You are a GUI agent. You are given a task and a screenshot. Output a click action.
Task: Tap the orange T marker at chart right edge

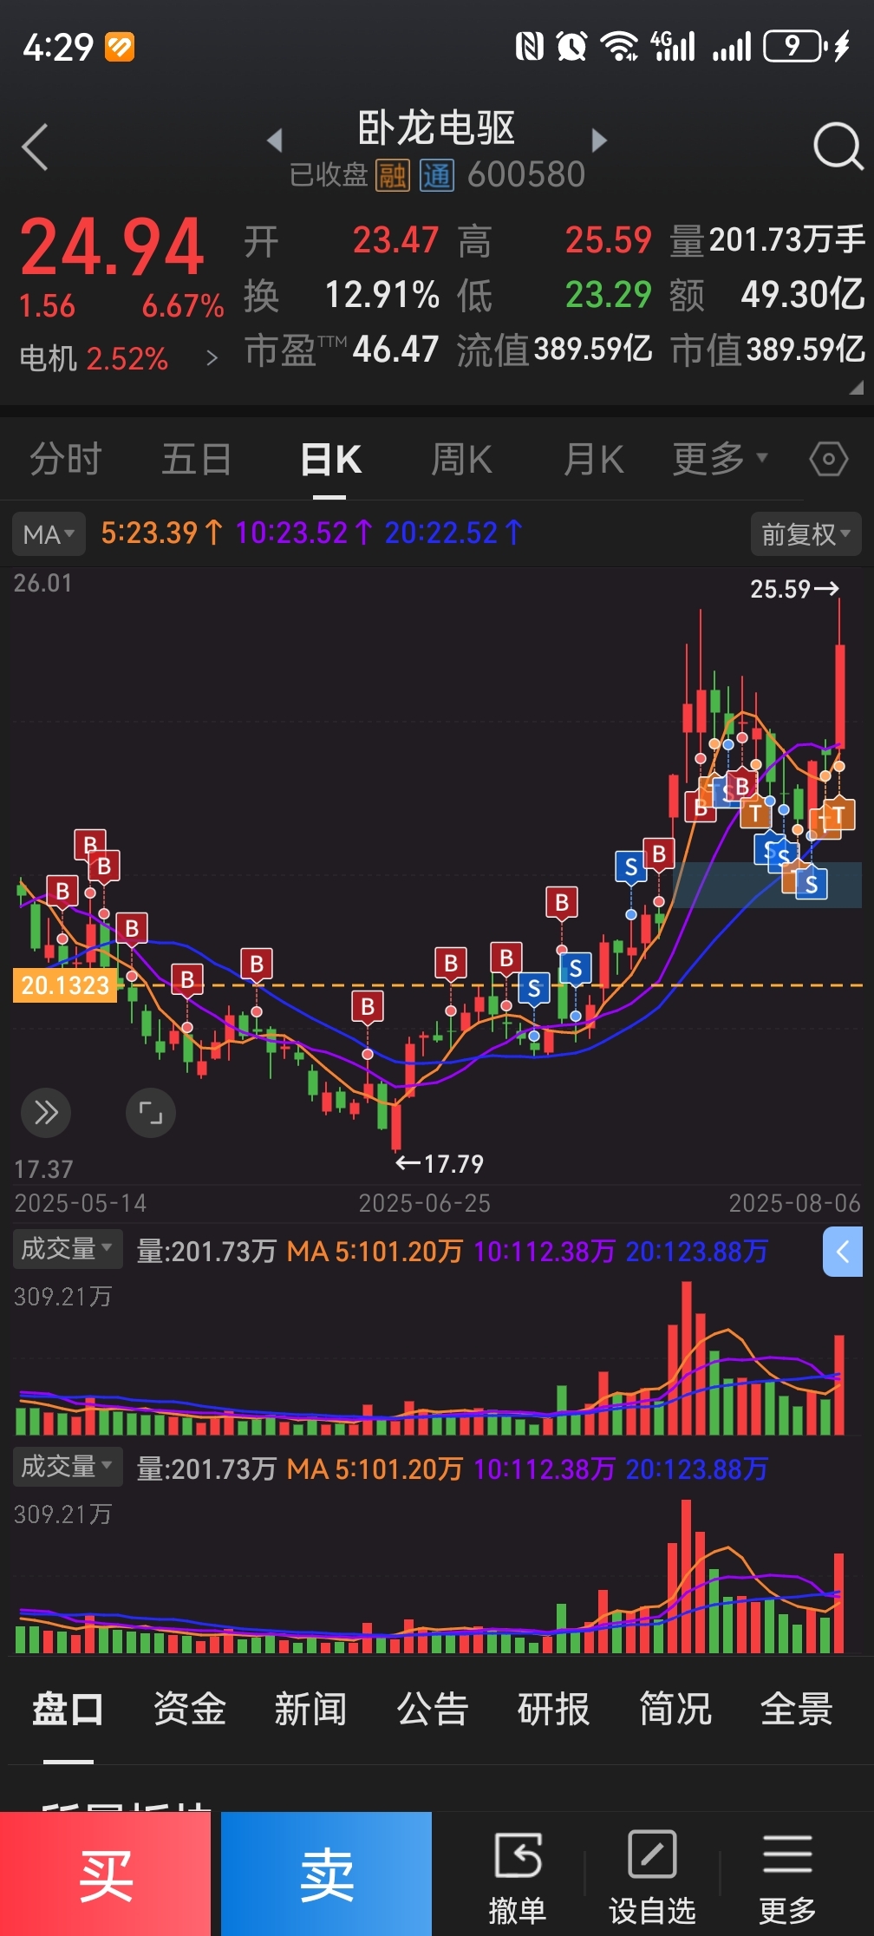click(839, 815)
